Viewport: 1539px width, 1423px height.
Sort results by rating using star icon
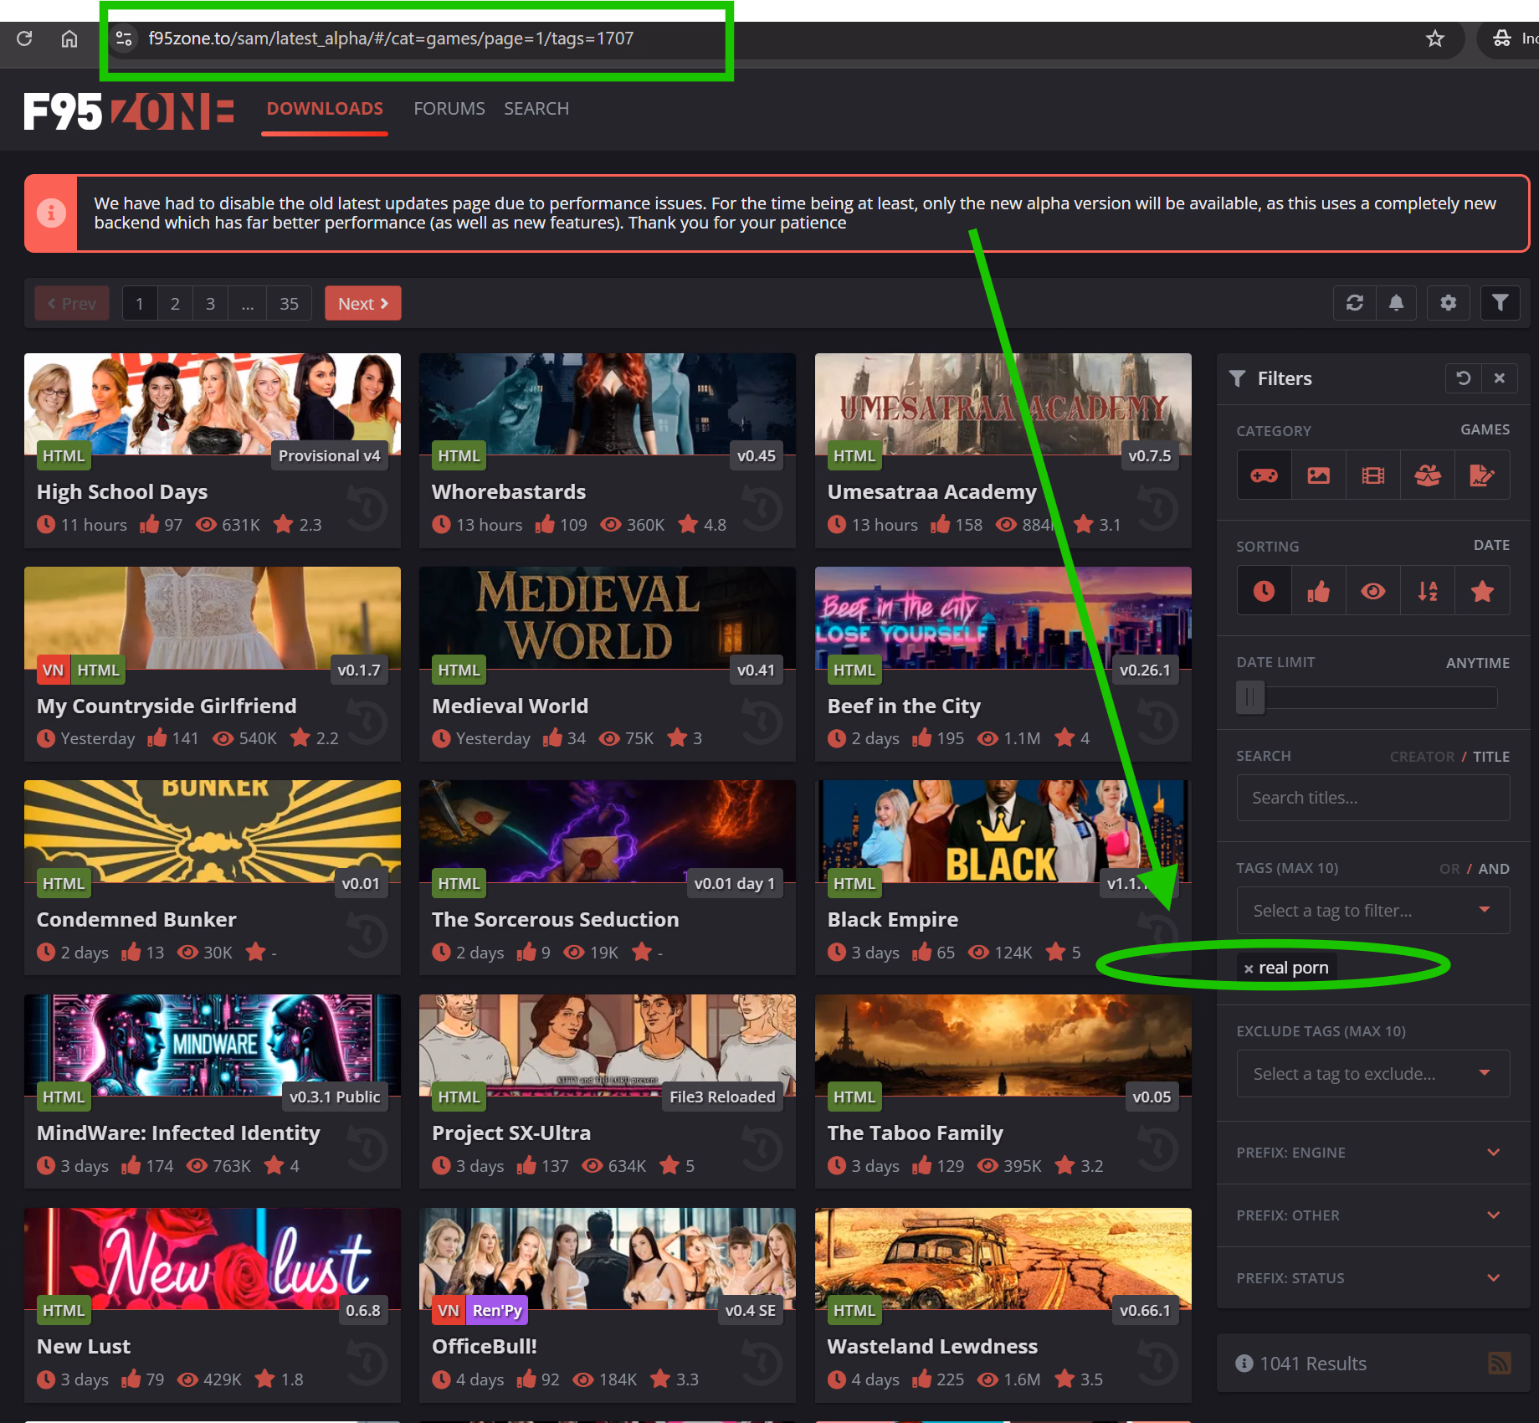(x=1482, y=592)
